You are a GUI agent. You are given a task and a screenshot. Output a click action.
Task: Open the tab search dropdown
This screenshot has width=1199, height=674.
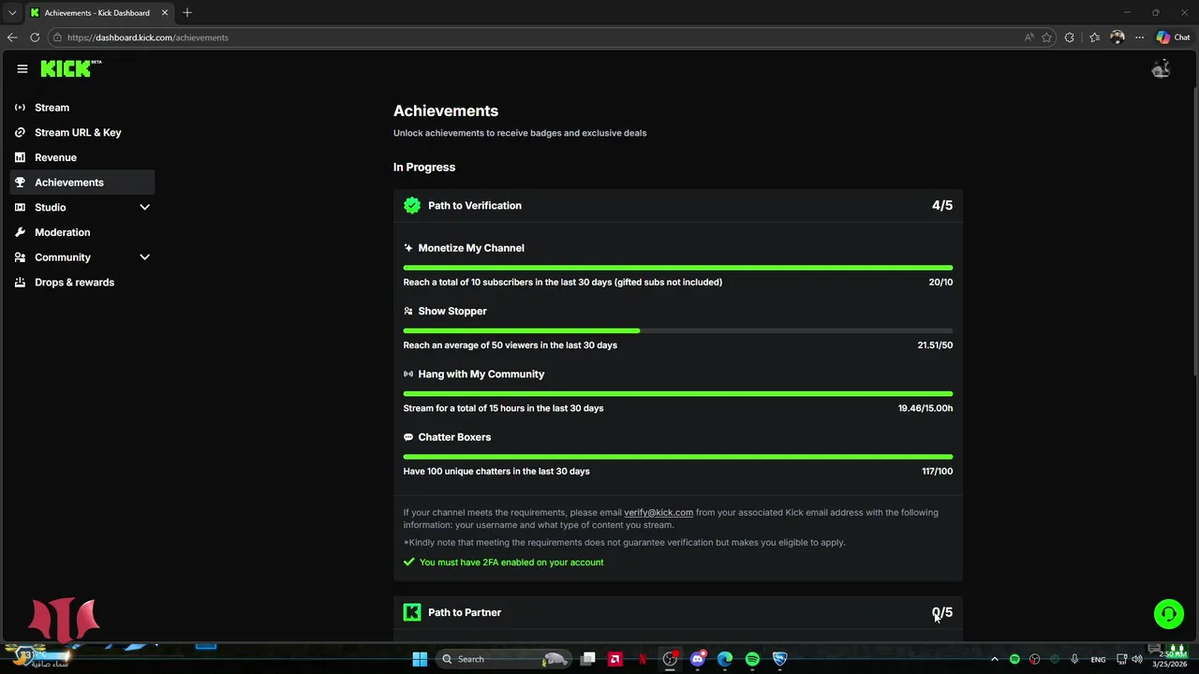point(12,13)
